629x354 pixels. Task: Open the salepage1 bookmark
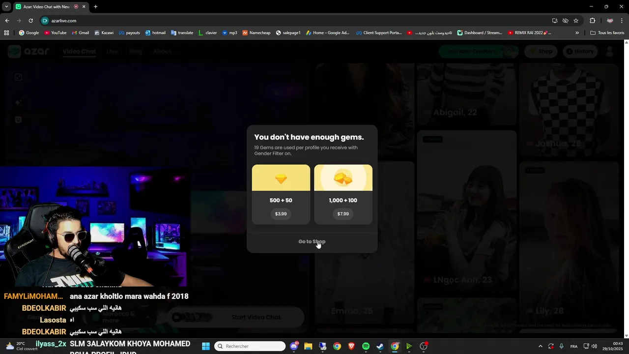coord(288,33)
